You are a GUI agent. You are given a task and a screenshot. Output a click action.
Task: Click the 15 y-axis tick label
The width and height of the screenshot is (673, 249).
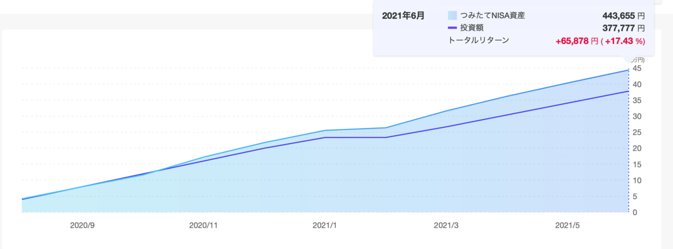tap(637, 165)
